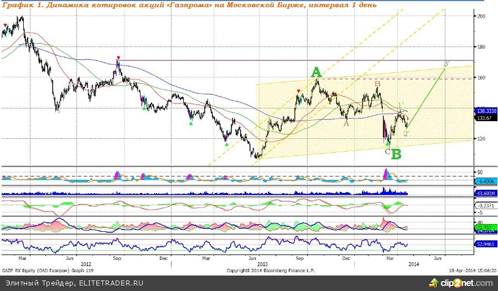Select the 138.3338 blue price tag
Screen dimensions: 498x291
(486, 111)
